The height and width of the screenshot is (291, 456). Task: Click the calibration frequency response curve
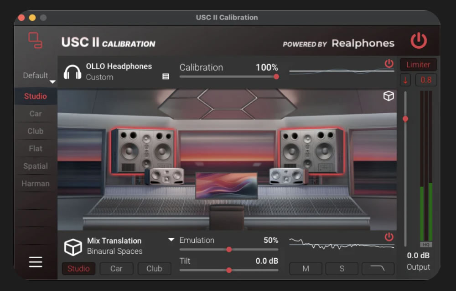click(342, 71)
